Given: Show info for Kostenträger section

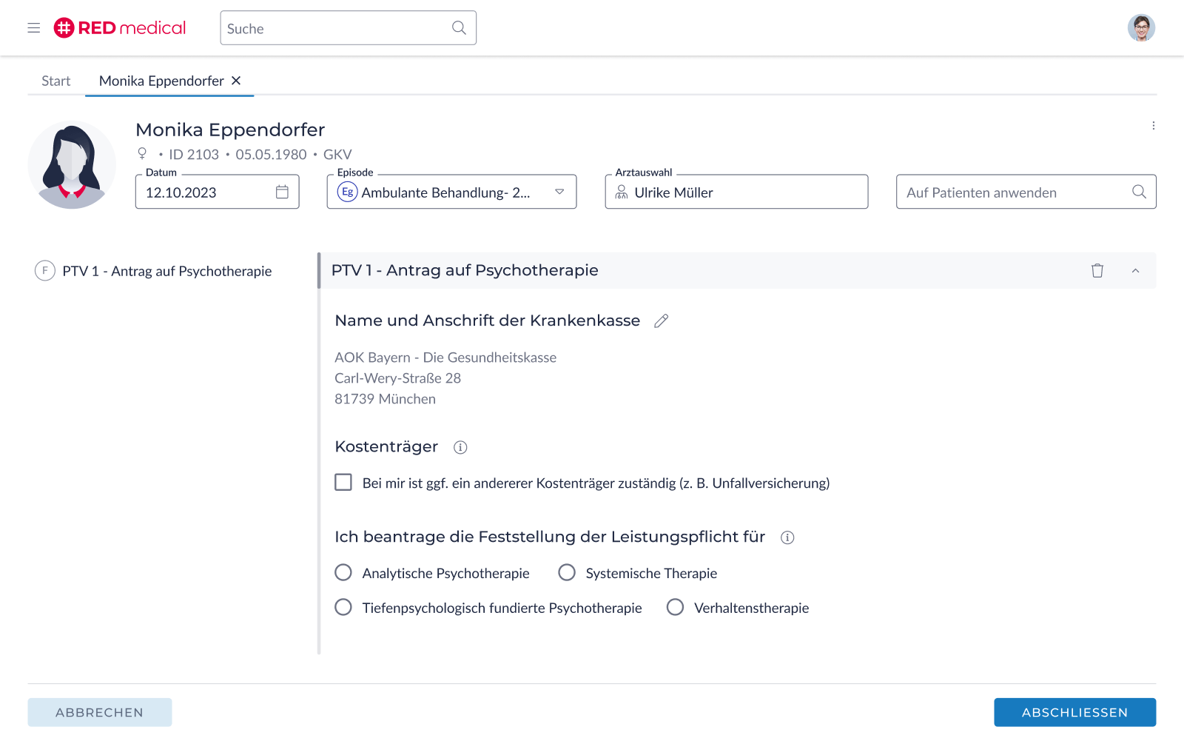Looking at the screenshot, I should [x=460, y=447].
